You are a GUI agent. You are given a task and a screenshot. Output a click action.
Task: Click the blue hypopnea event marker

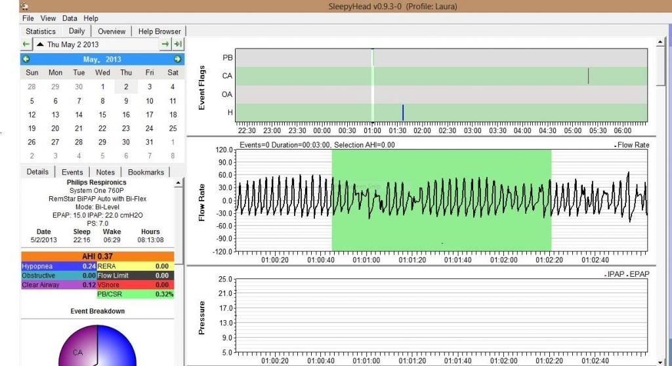pos(402,112)
